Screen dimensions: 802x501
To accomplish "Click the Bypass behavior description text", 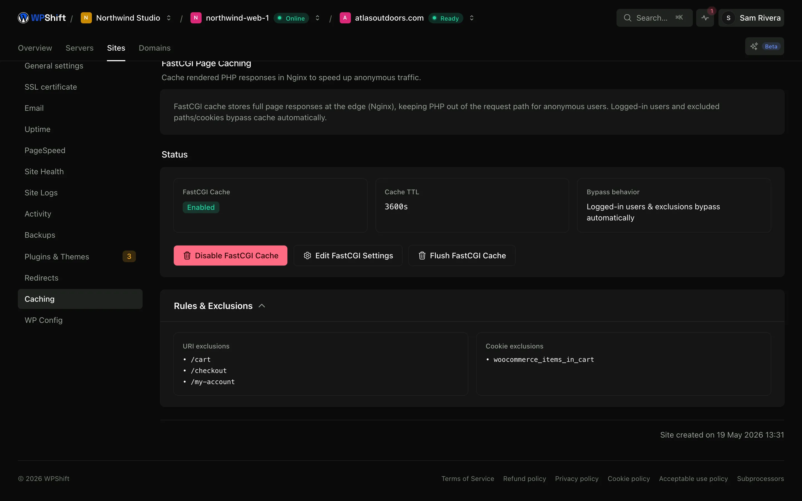I will [653, 212].
